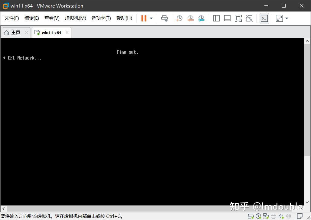Open the virtual machine settings hard disk icon

[250, 216]
